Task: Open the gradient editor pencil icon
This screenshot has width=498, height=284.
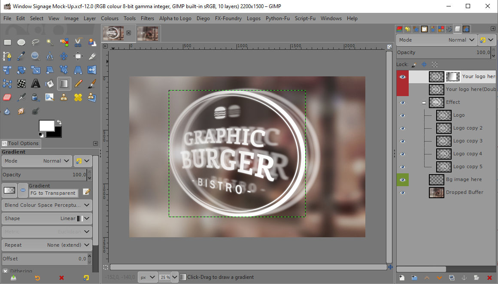Action: [x=86, y=191]
